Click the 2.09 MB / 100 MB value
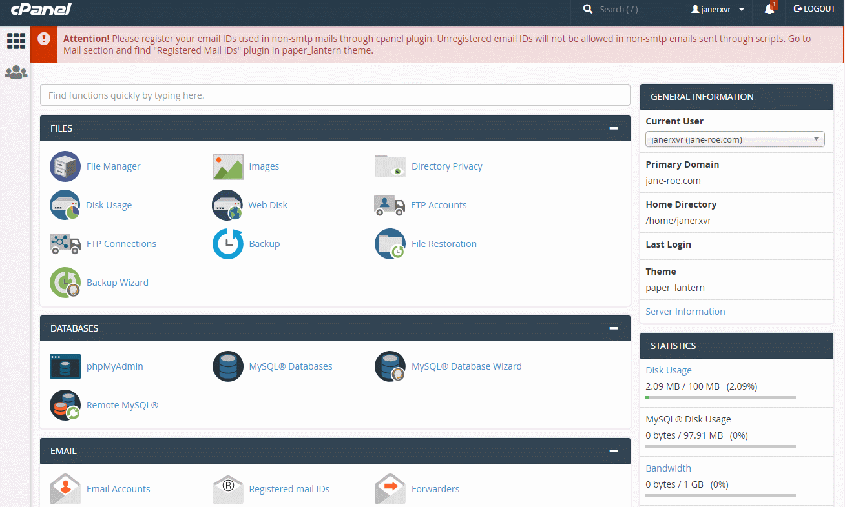 (x=682, y=386)
